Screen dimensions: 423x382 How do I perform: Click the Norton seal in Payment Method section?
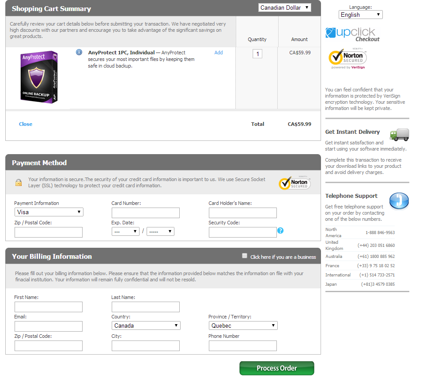295,183
